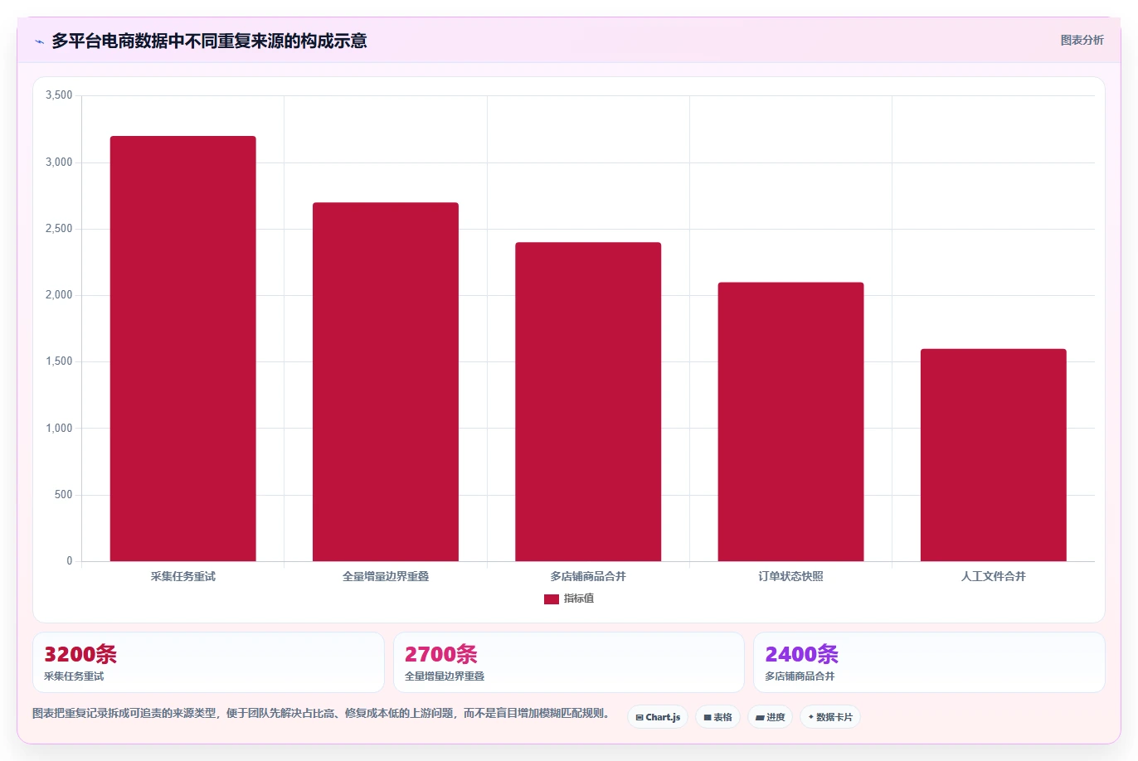Screen dimensions: 1138x761
Task: Click the 3,500 y-axis tick label
Action: [59, 95]
